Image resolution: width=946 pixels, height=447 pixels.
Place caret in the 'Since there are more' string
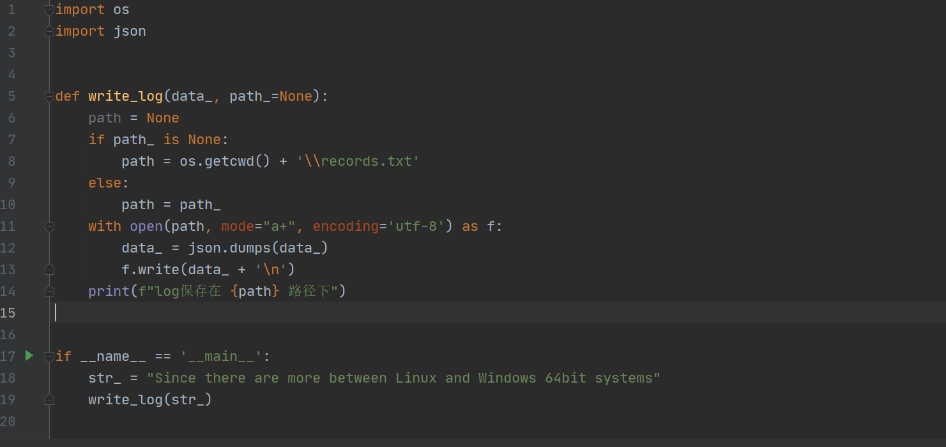tap(404, 378)
